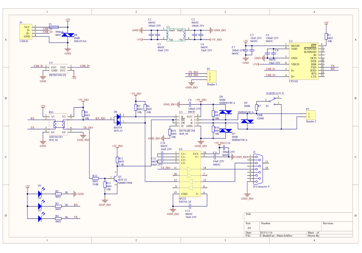Click the 'SMAJ5.0A' part label
This screenshot has height=253, width=362.
80,41
